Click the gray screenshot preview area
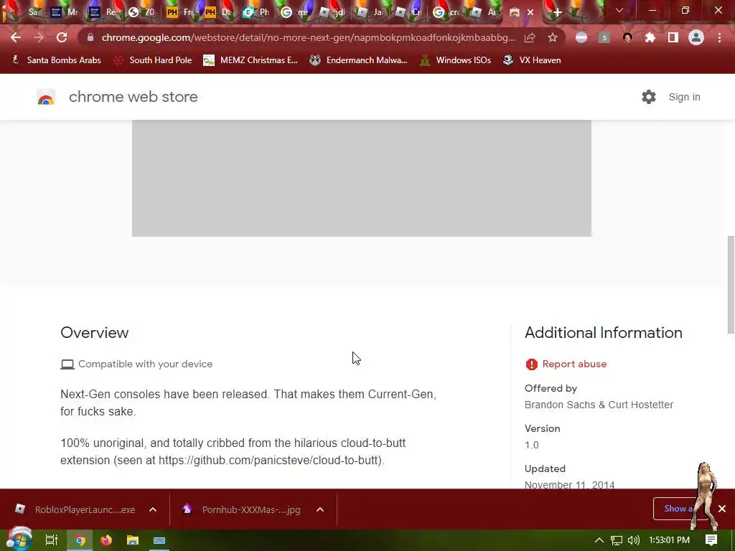735x551 pixels. 362,178
